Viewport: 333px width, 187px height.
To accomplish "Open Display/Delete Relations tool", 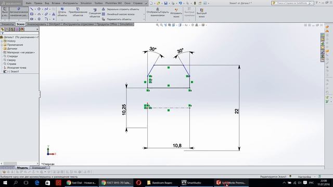I will (158, 12).
